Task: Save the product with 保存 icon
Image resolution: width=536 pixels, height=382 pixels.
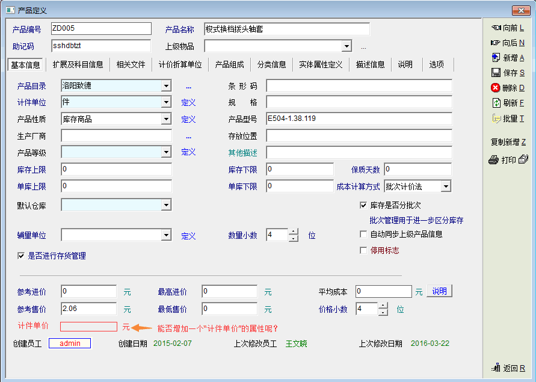Action: [496, 73]
